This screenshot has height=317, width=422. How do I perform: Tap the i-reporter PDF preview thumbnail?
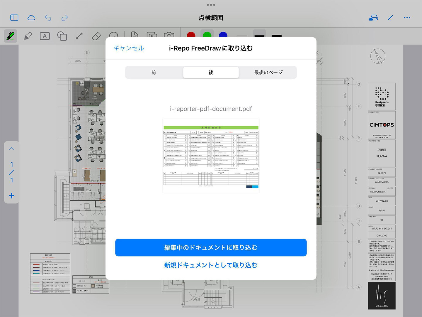(x=211, y=156)
